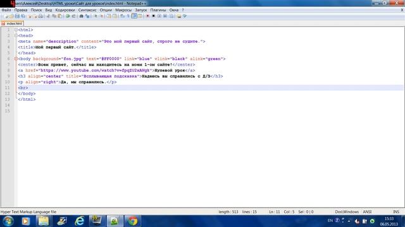Click the Close All toolbar icon
This screenshot has height=227, width=405.
click(35, 16)
